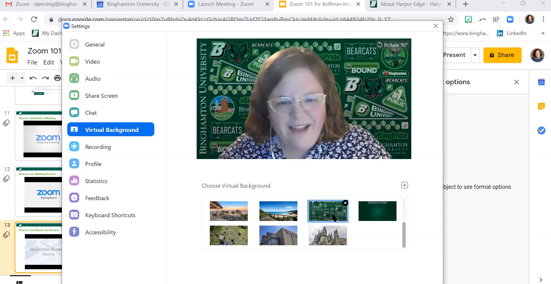551x284 pixels.
Task: Click the new slide plus button
Action: (x=12, y=78)
